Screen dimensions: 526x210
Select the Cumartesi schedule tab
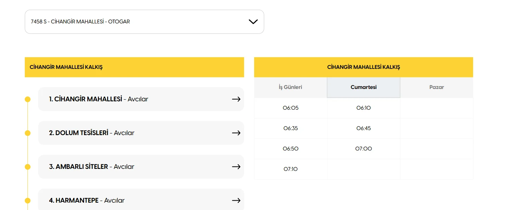tap(363, 87)
